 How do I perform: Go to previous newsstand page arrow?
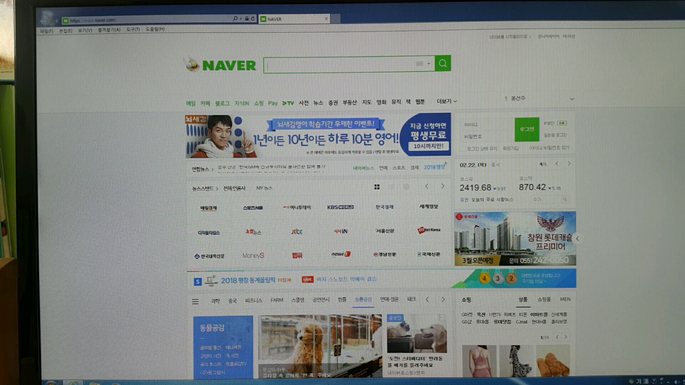[427, 186]
